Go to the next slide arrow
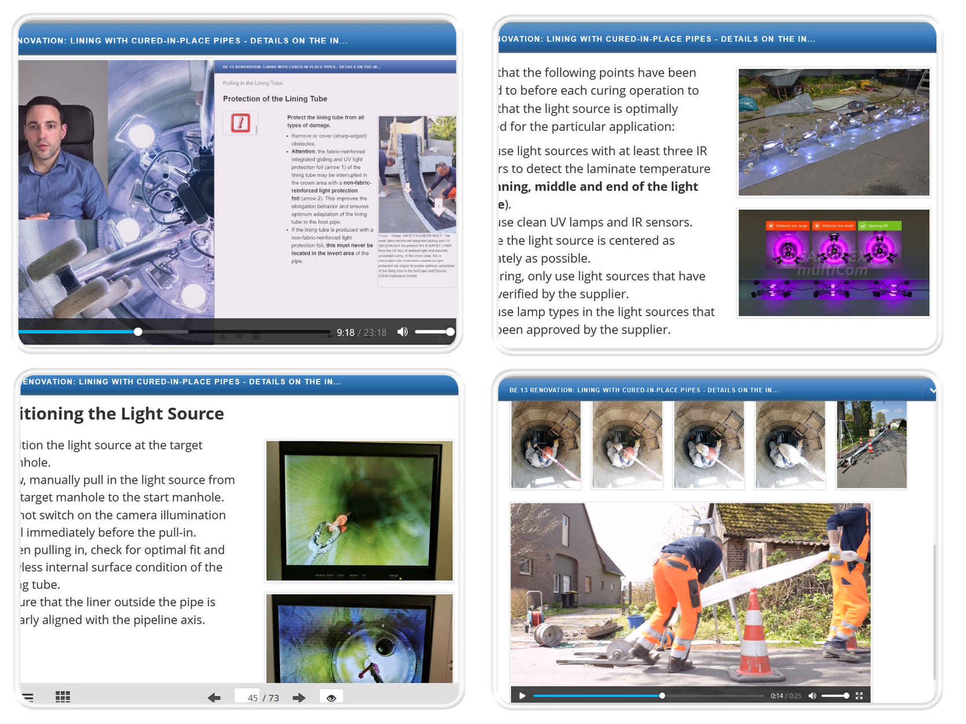This screenshot has height=724, width=966. (299, 697)
